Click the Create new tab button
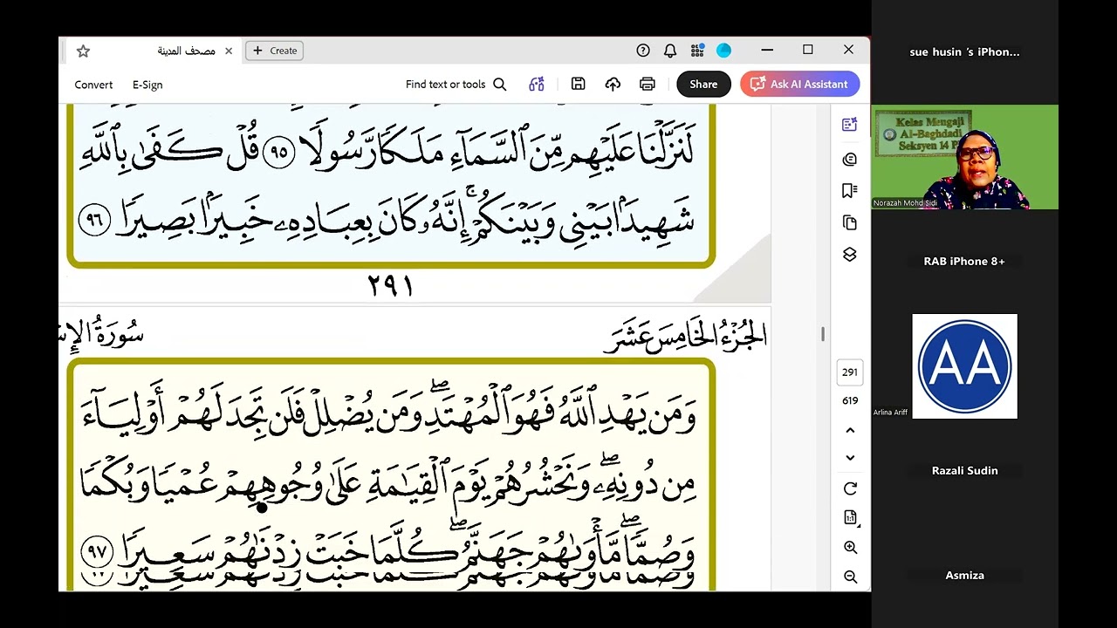 pyautogui.click(x=274, y=51)
